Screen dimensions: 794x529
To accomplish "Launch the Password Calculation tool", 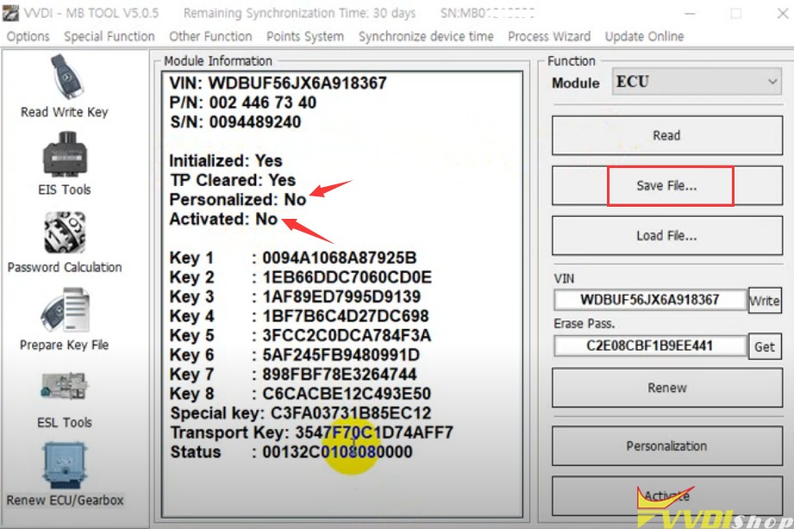I will [65, 242].
